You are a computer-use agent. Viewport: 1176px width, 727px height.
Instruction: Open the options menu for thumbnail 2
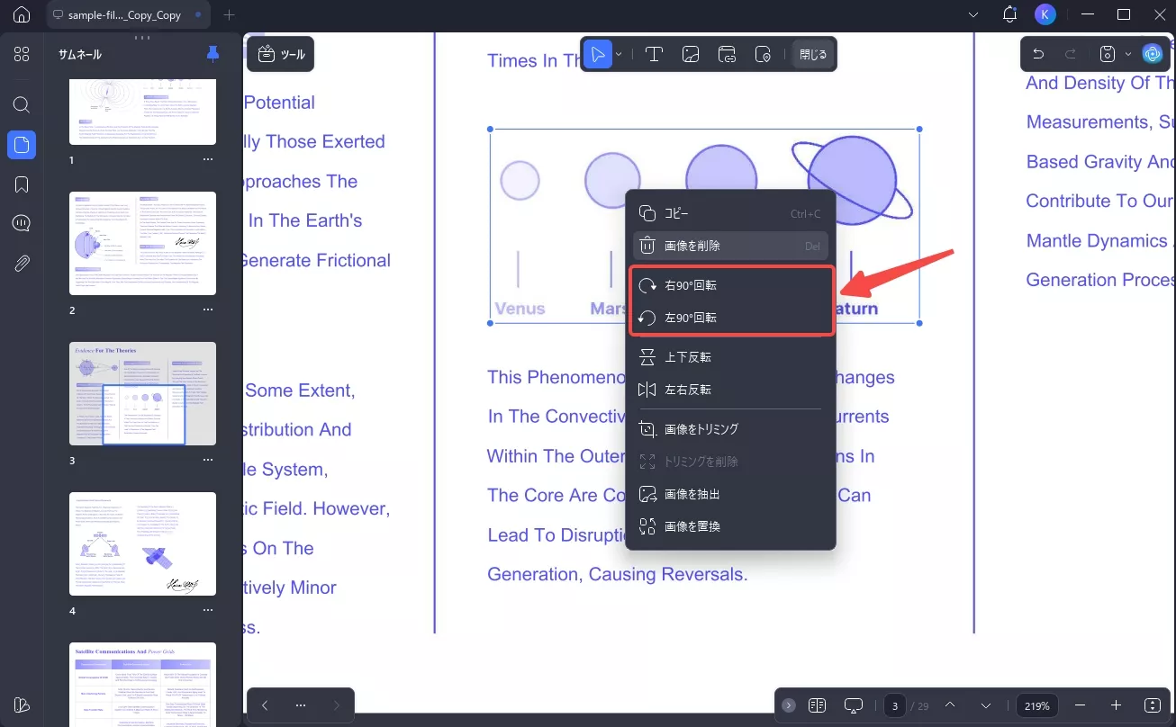208,310
